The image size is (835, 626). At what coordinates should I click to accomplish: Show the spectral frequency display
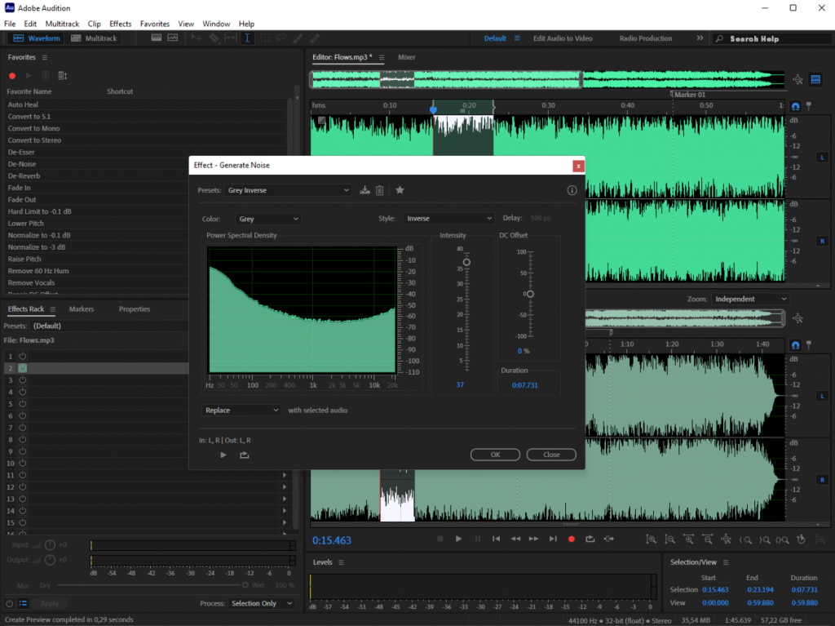pyautogui.click(x=155, y=38)
